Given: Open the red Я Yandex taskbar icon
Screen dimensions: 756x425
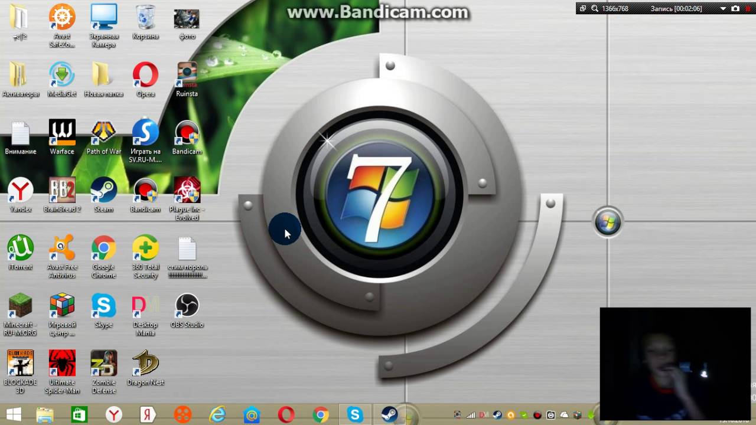Looking at the screenshot, I should pos(148,415).
